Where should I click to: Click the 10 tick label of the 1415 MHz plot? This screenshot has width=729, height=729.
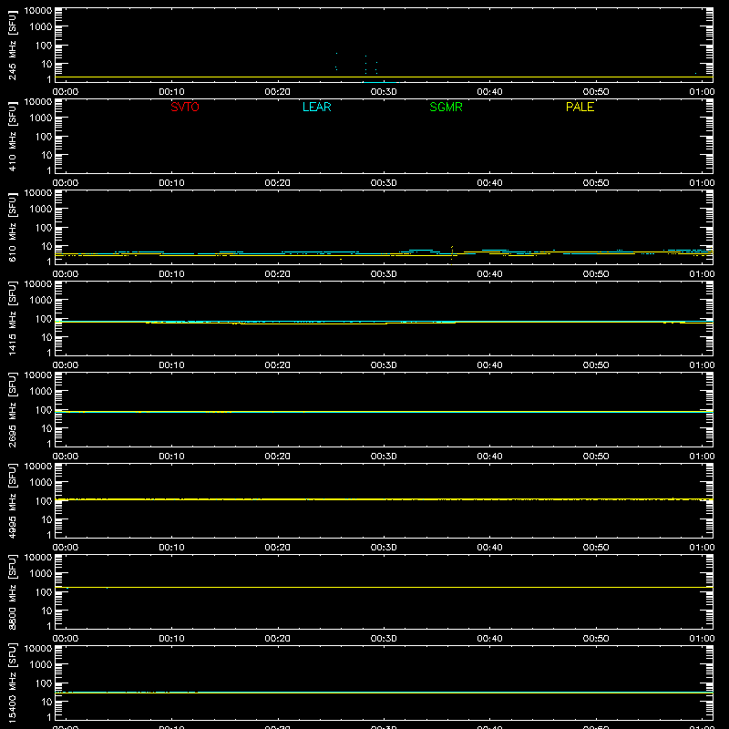coord(46,337)
